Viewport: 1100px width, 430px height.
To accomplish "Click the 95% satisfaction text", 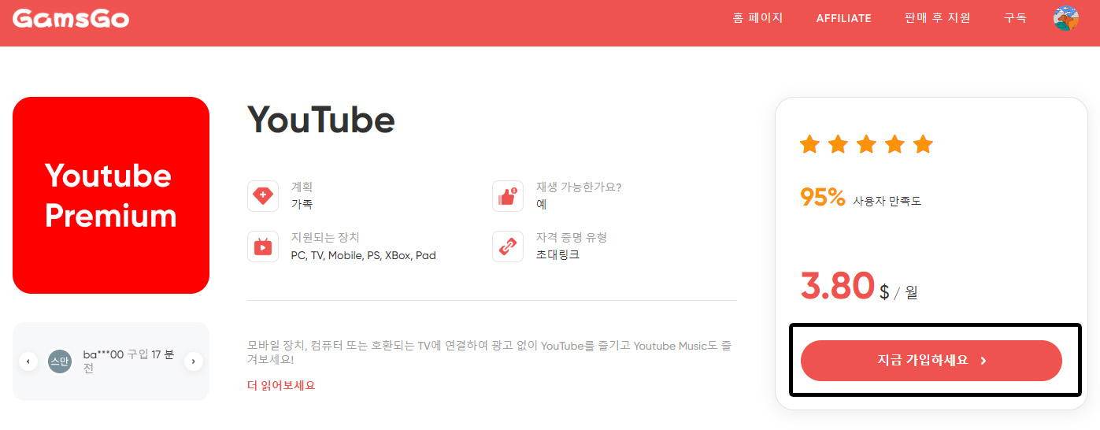I will (822, 197).
